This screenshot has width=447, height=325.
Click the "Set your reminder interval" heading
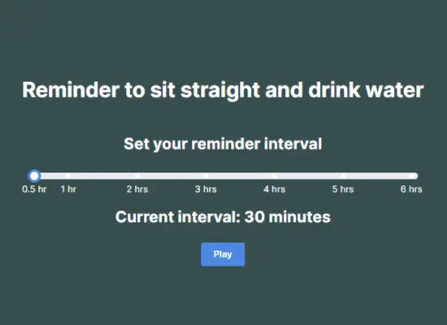[x=223, y=144]
